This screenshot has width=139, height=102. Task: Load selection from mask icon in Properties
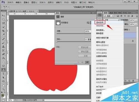coord(78,62)
